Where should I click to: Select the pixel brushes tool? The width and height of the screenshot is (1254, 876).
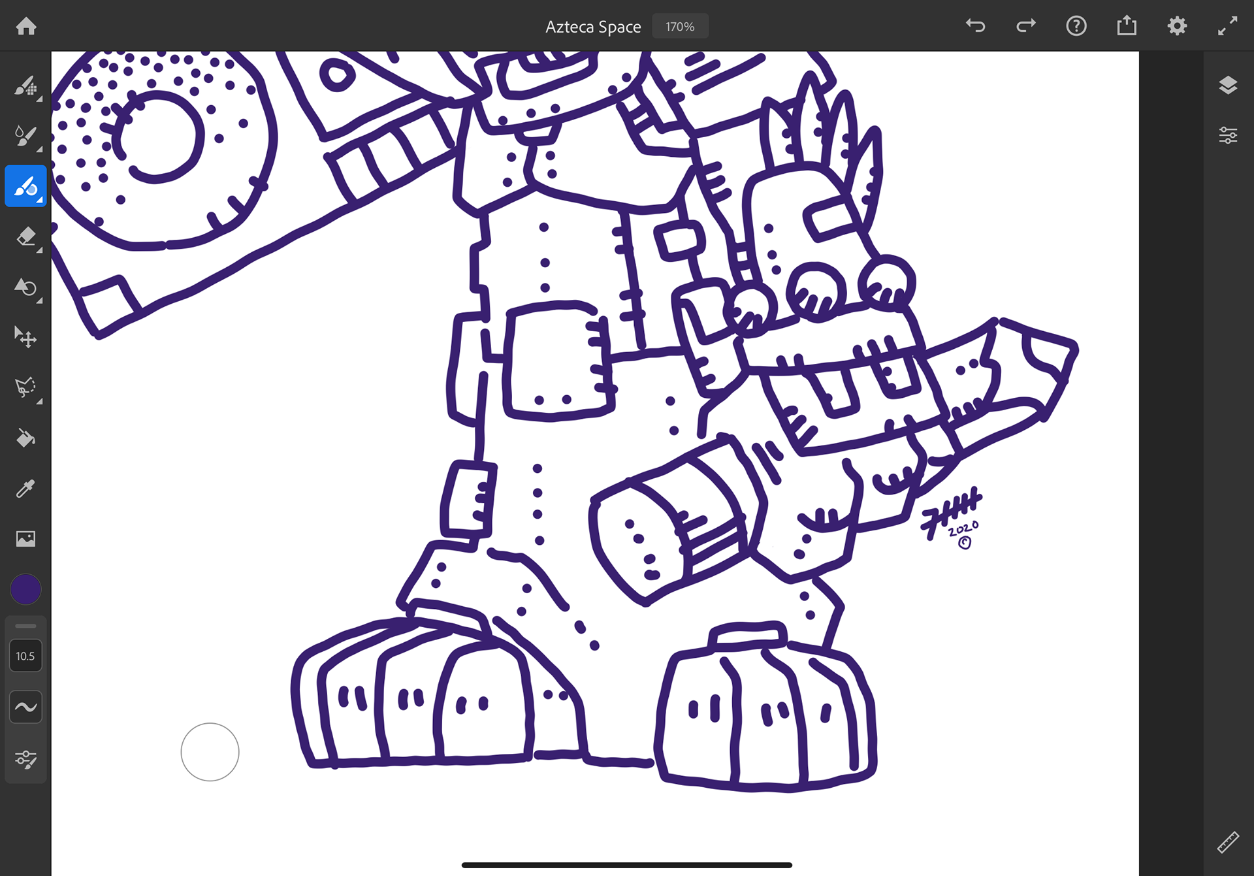[x=25, y=86]
